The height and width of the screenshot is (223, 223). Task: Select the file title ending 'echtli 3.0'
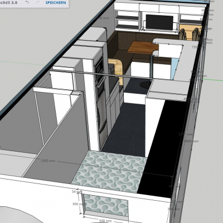9,3
